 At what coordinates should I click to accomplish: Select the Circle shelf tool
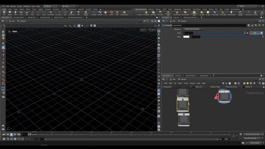44,13
